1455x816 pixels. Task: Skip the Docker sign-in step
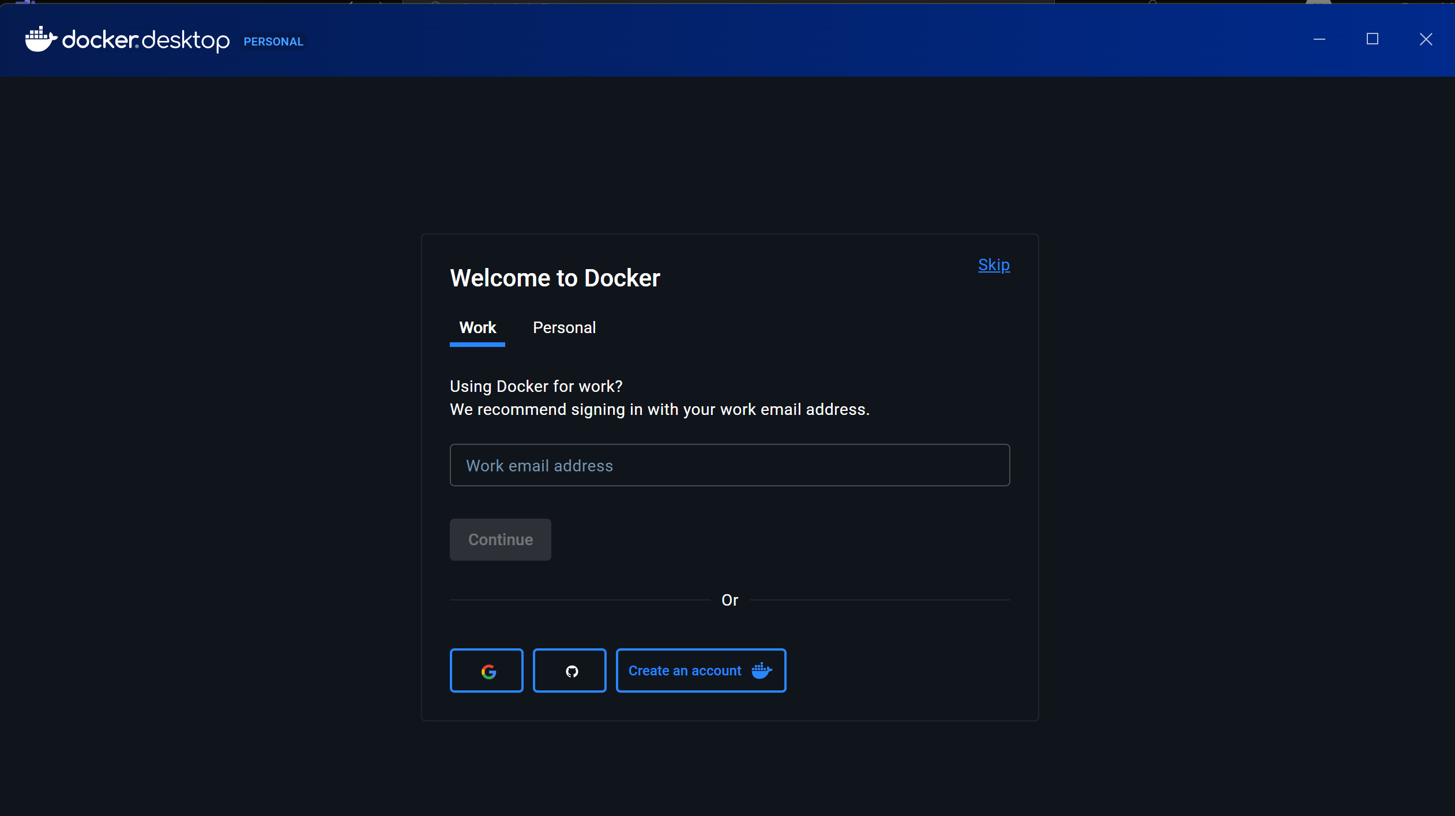click(994, 265)
